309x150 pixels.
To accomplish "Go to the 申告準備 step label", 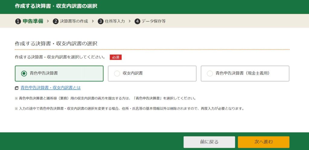I will pos(33,21).
